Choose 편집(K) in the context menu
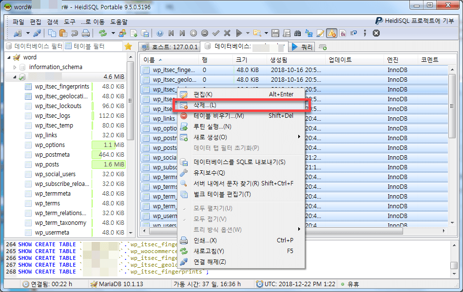This screenshot has width=463, height=292. [241, 94]
